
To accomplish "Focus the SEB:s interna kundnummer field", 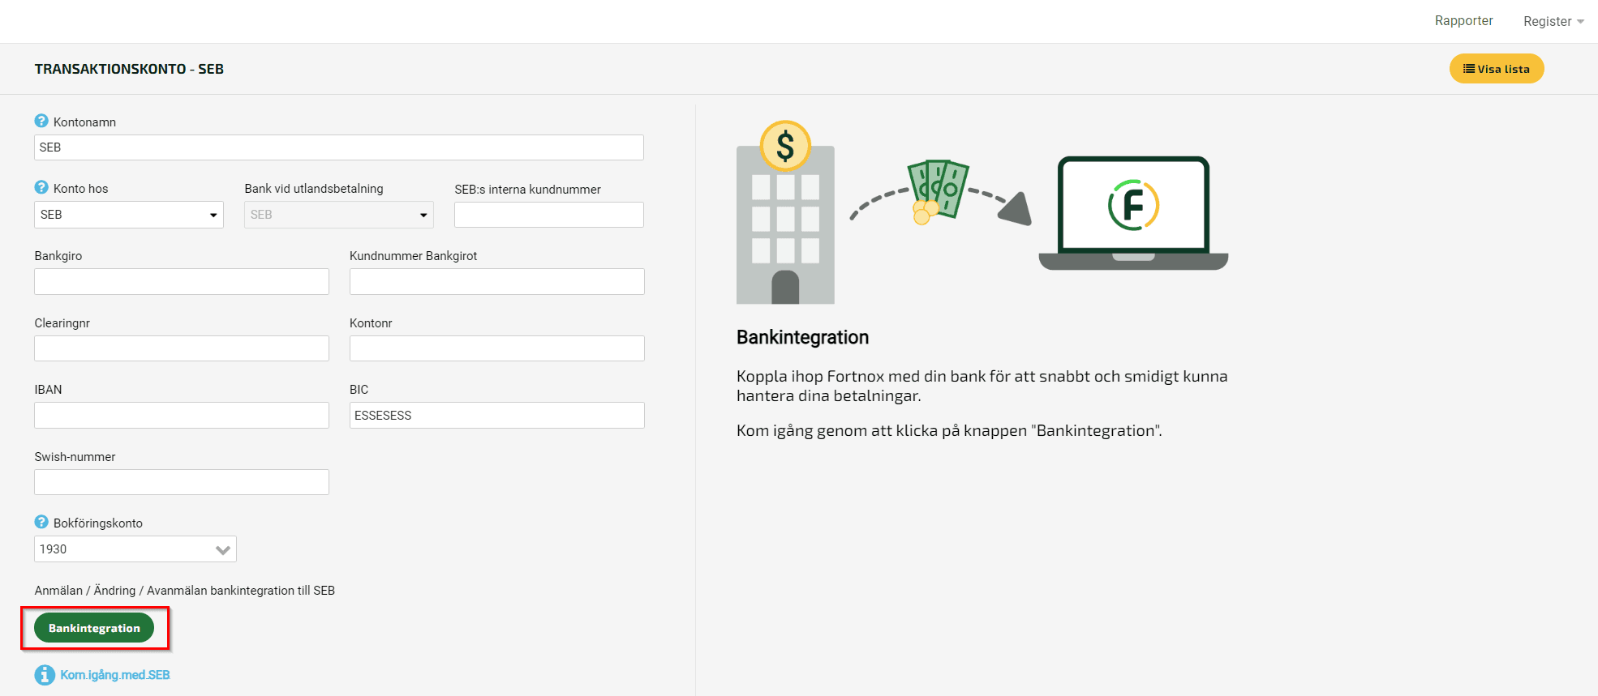I will pyautogui.click(x=549, y=215).
